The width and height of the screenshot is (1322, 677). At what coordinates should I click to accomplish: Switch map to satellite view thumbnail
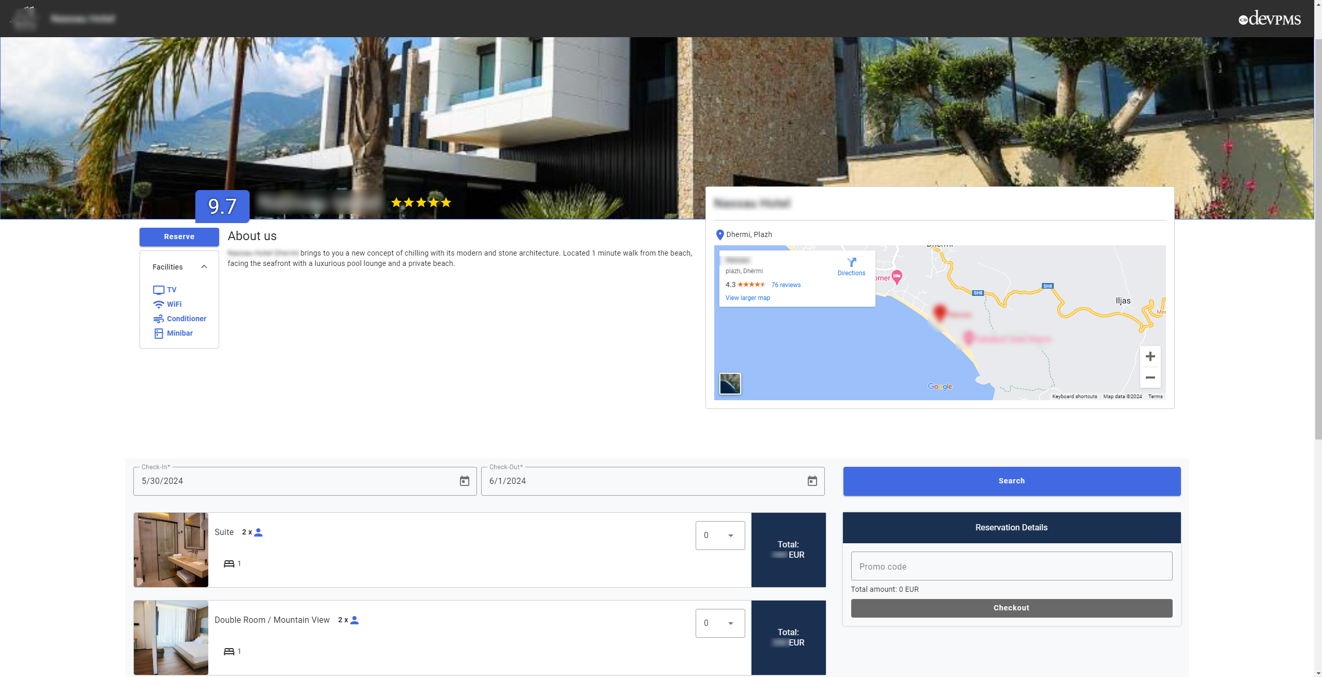[730, 384]
